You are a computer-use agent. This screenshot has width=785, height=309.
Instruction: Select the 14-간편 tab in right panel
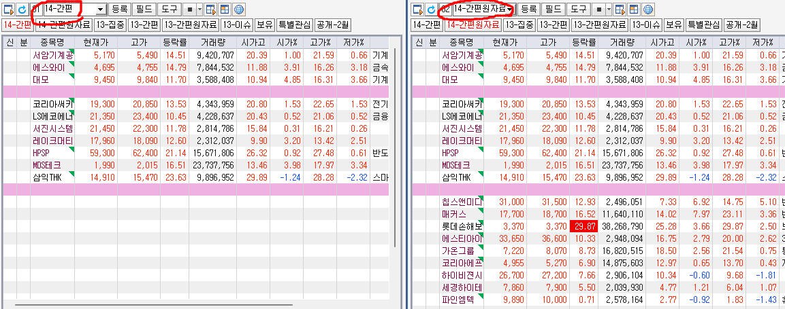[x=427, y=24]
